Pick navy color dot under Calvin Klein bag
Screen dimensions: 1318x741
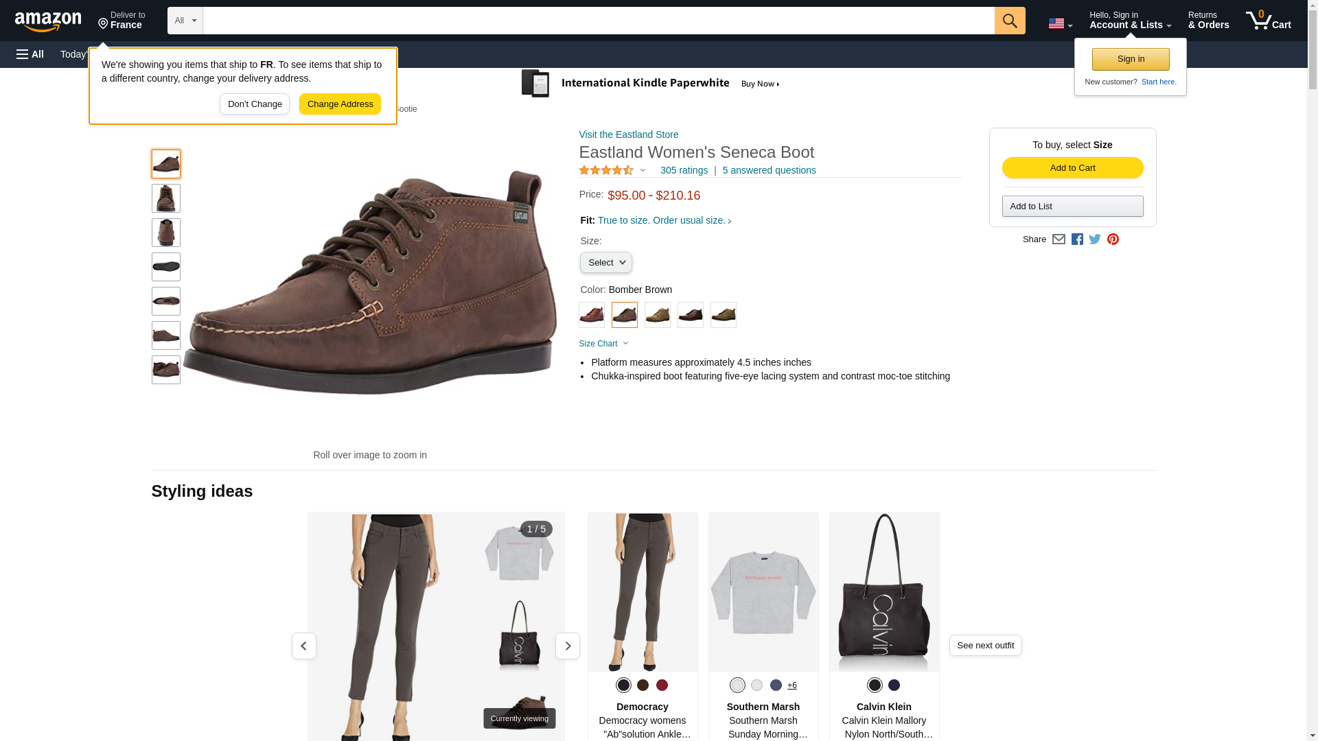(893, 685)
